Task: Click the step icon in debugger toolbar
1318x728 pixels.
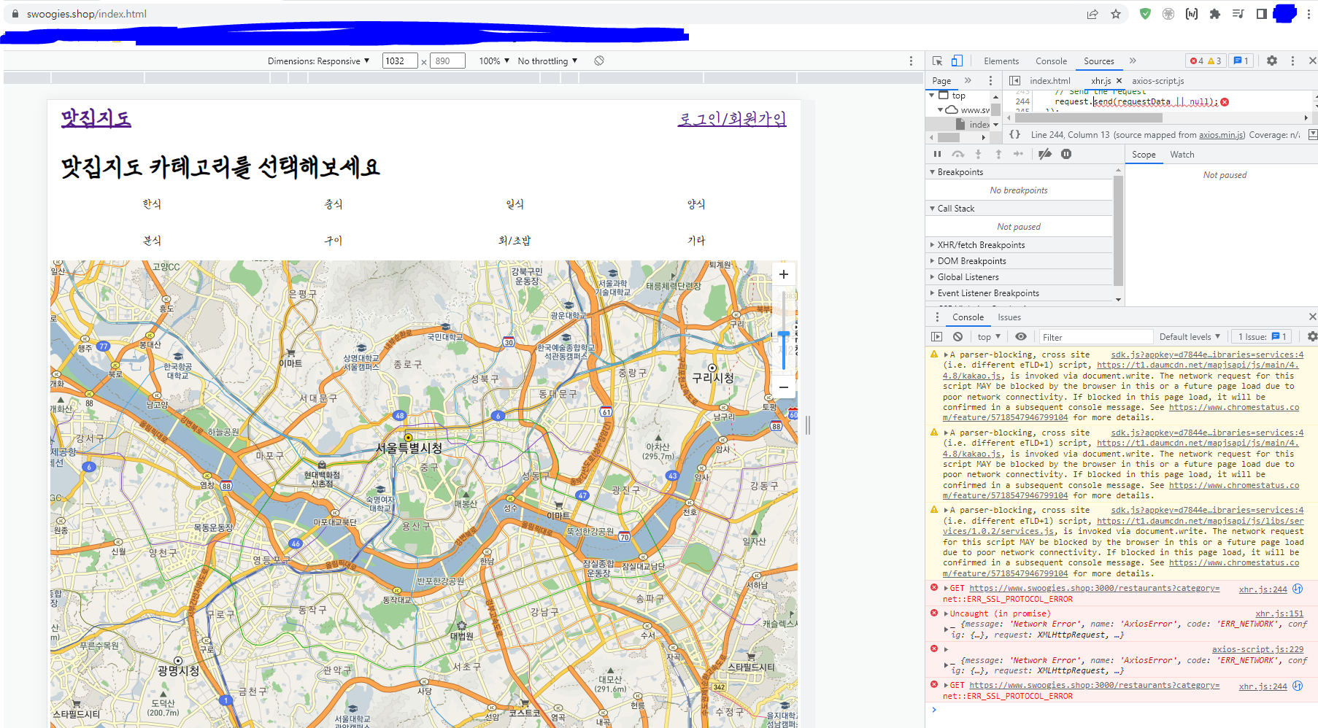Action: tap(1019, 154)
